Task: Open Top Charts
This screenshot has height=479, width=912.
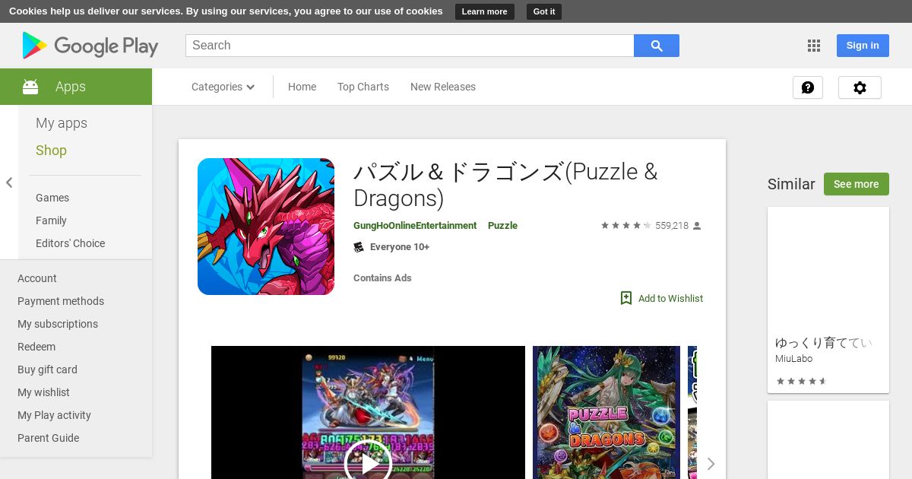Action: (363, 87)
